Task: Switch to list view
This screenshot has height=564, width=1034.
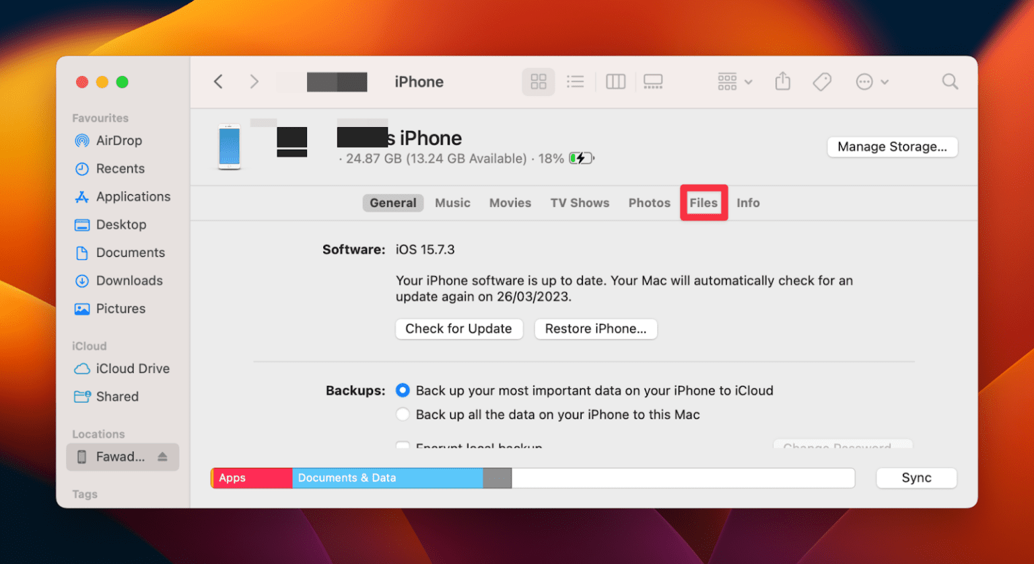Action: point(576,82)
